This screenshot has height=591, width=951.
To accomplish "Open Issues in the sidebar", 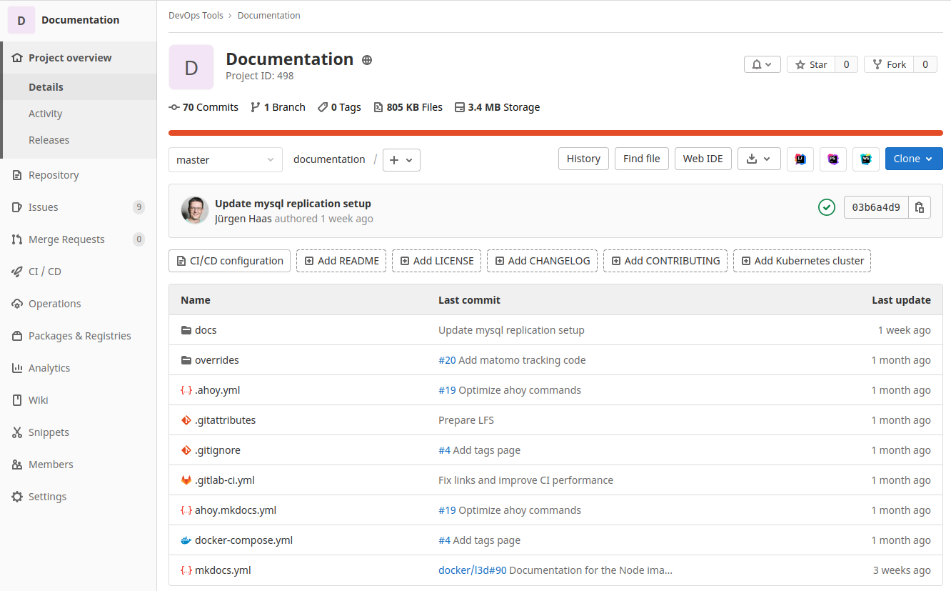I will pos(44,207).
